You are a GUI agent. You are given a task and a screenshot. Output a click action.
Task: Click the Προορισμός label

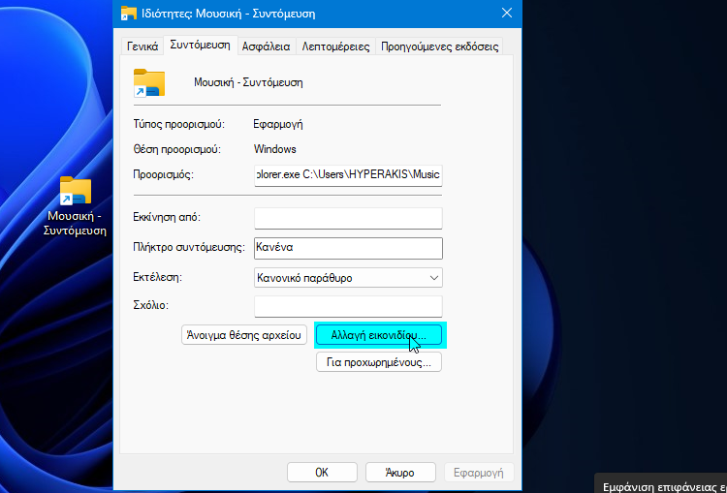point(163,175)
